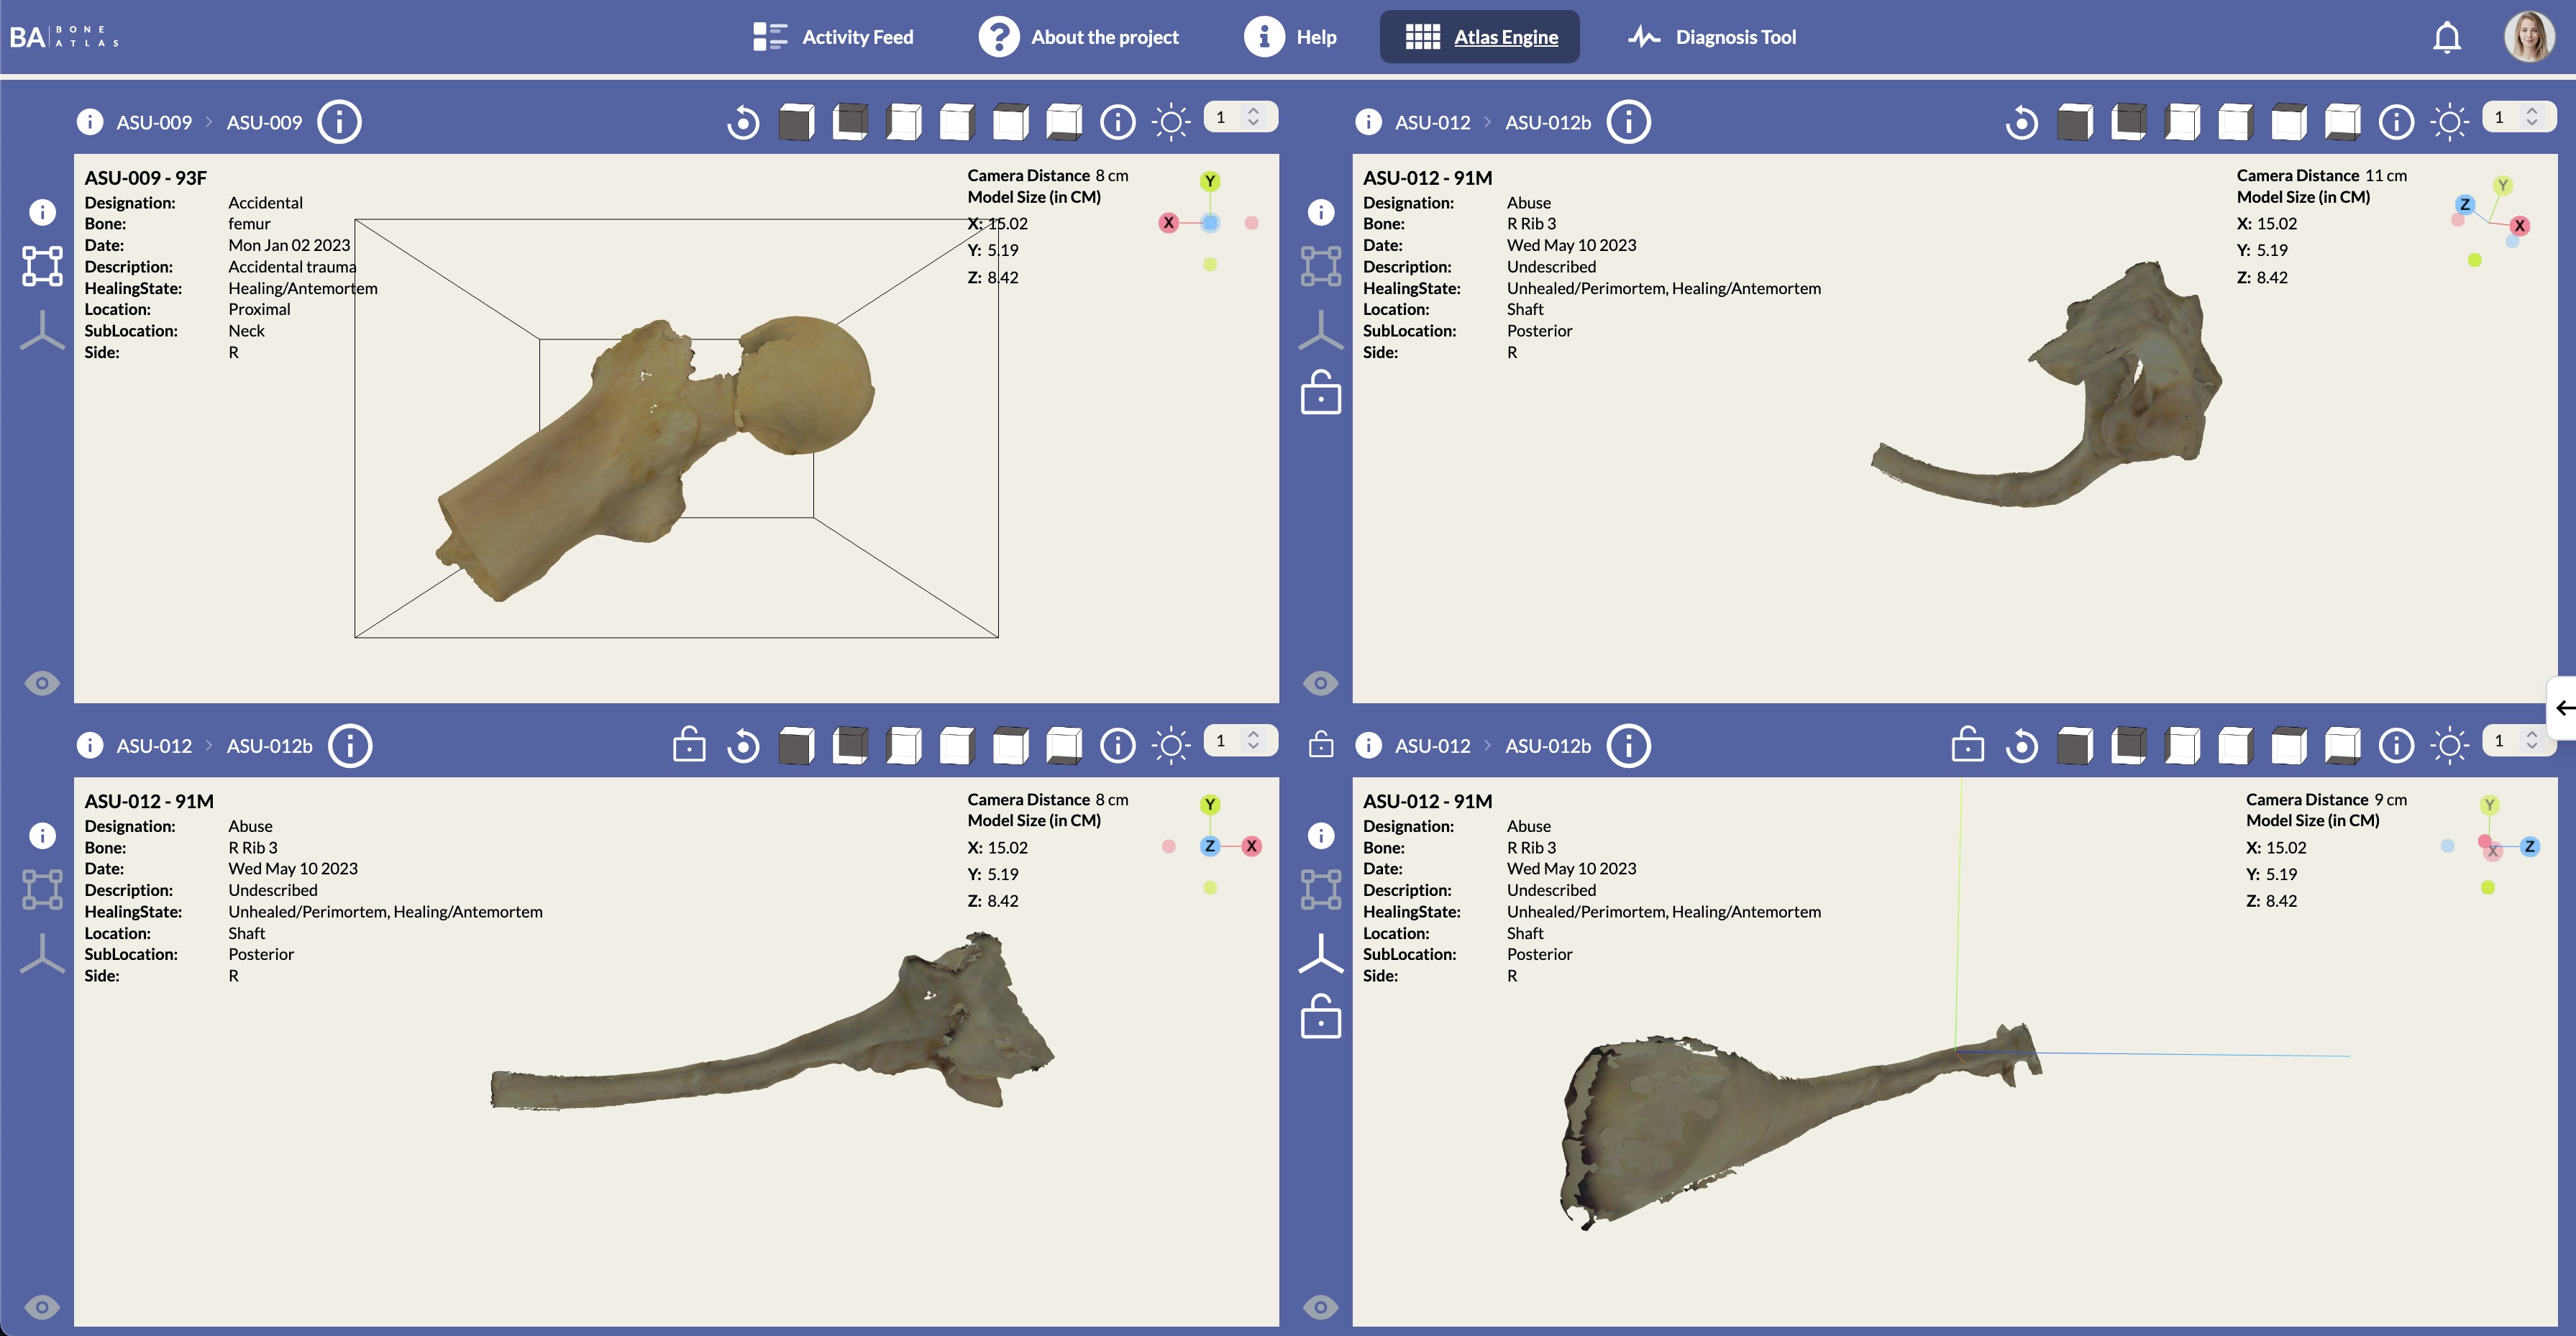The width and height of the screenshot is (2576, 1336).
Task: Open the notifications bell
Action: [x=2447, y=37]
